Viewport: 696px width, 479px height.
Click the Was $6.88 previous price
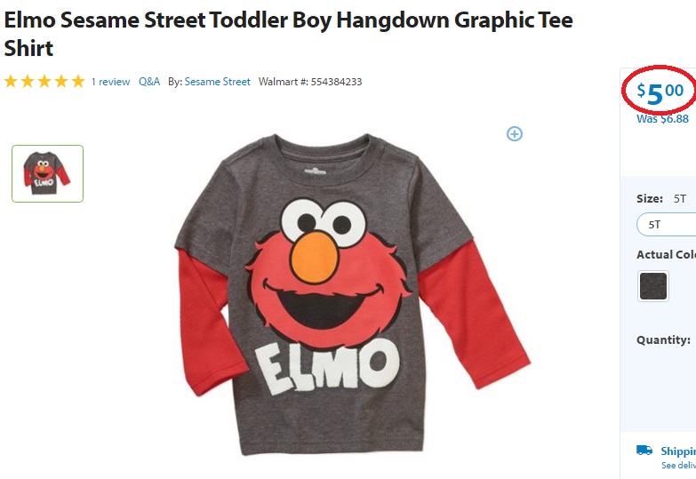(662, 119)
